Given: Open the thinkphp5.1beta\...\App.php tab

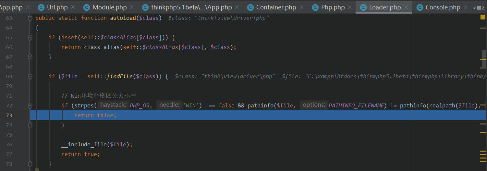Looking at the screenshot, I should pos(191,7).
